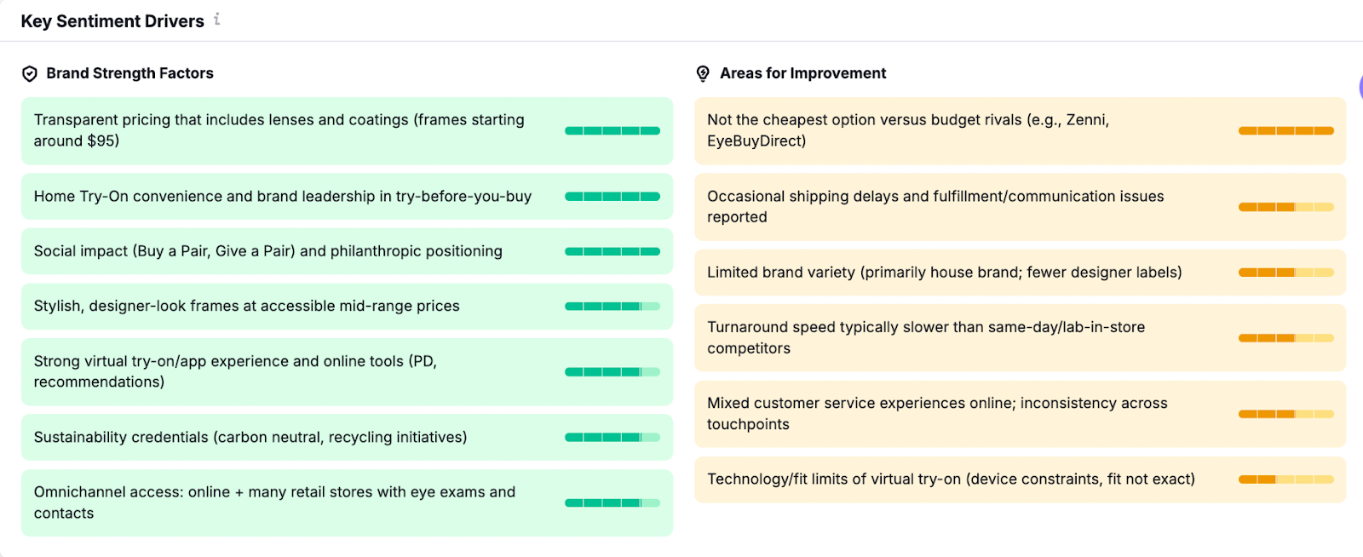Image resolution: width=1363 pixels, height=557 pixels.
Task: Click the info icon beside Key Sentiment Drivers
Action: click(217, 19)
